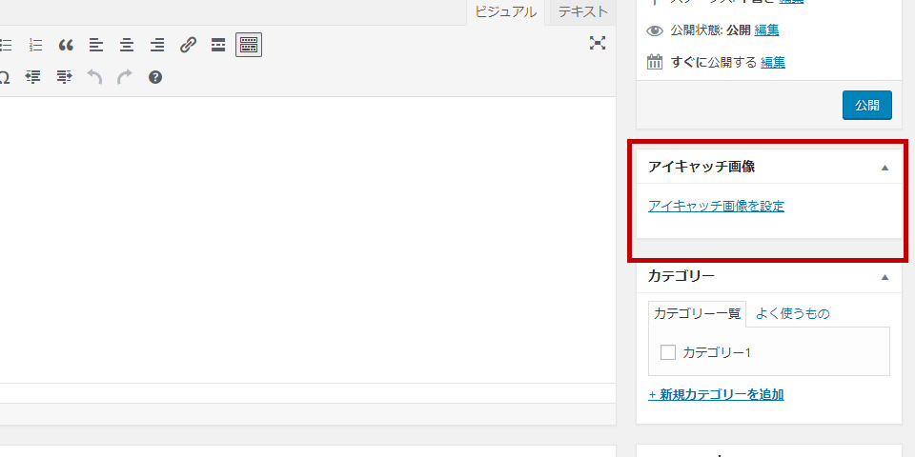915x457 pixels.
Task: Check the カテゴリー1 checkbox
Action: tap(668, 352)
